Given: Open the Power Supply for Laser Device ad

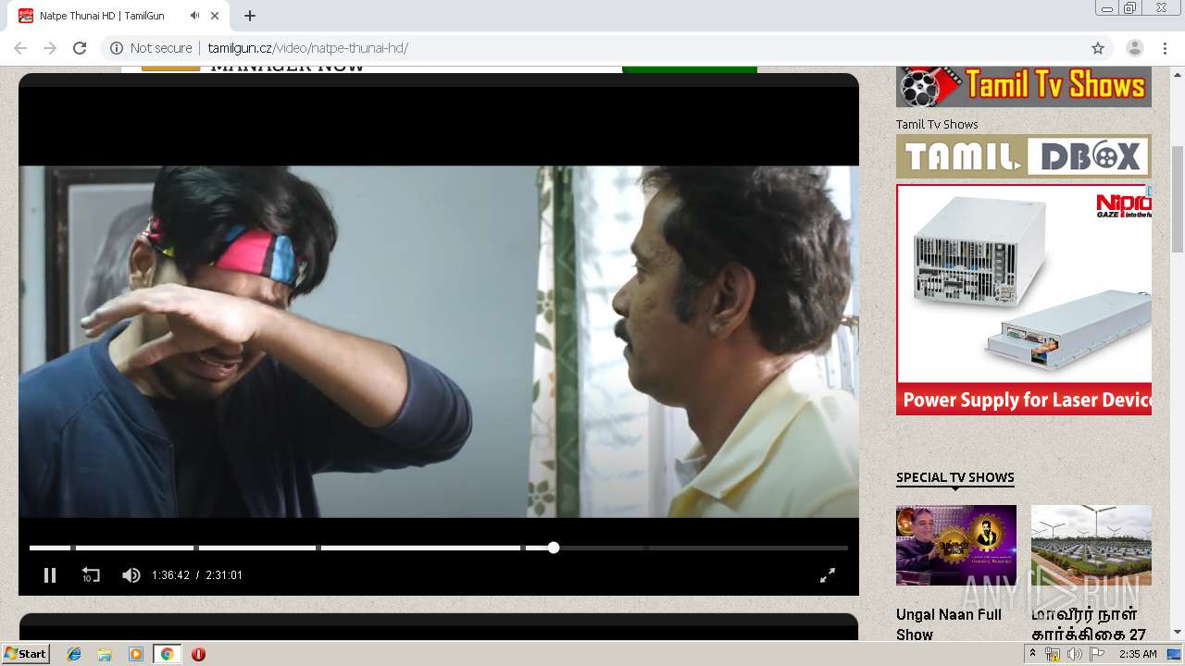Looking at the screenshot, I should [1024, 300].
